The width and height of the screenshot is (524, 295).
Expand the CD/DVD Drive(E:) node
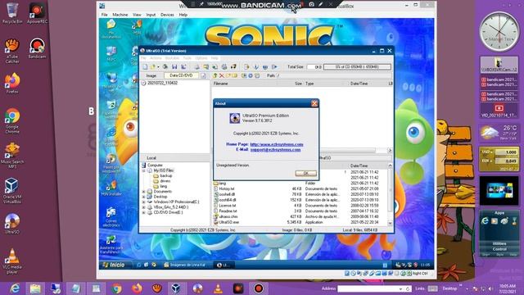coord(144,212)
